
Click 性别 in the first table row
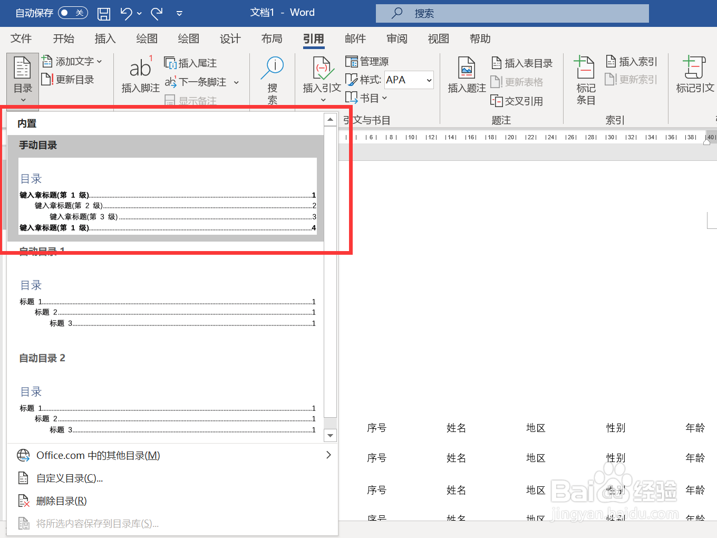pyautogui.click(x=615, y=428)
